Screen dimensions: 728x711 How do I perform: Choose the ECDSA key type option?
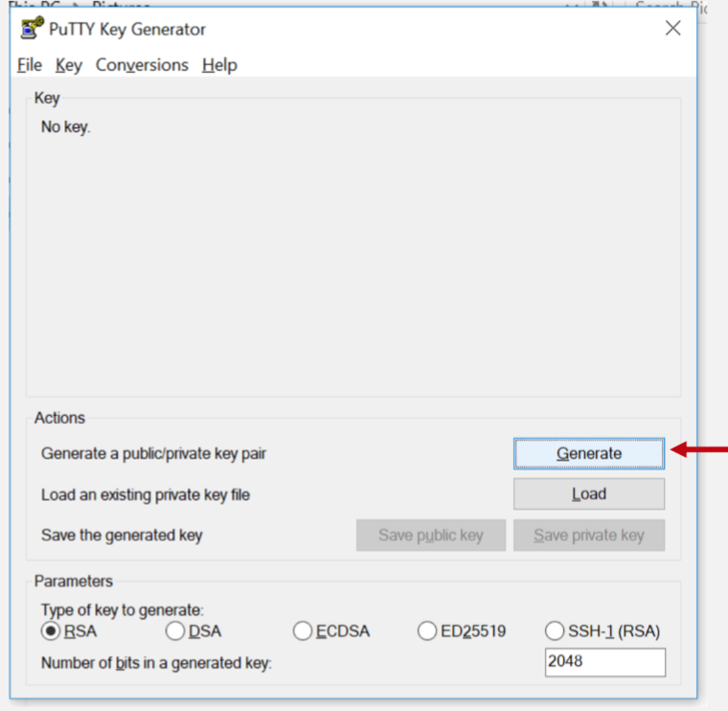coord(303,631)
